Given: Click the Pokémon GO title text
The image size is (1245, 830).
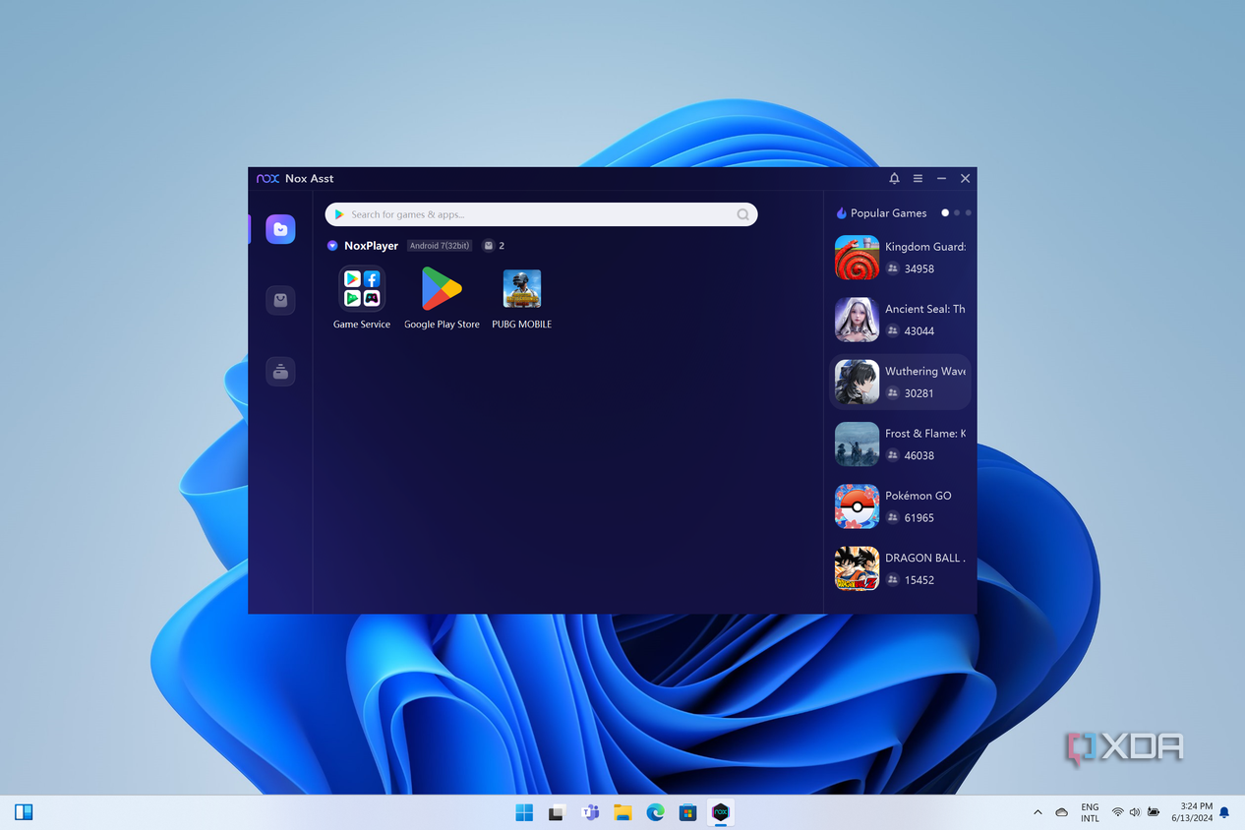Looking at the screenshot, I should [919, 496].
